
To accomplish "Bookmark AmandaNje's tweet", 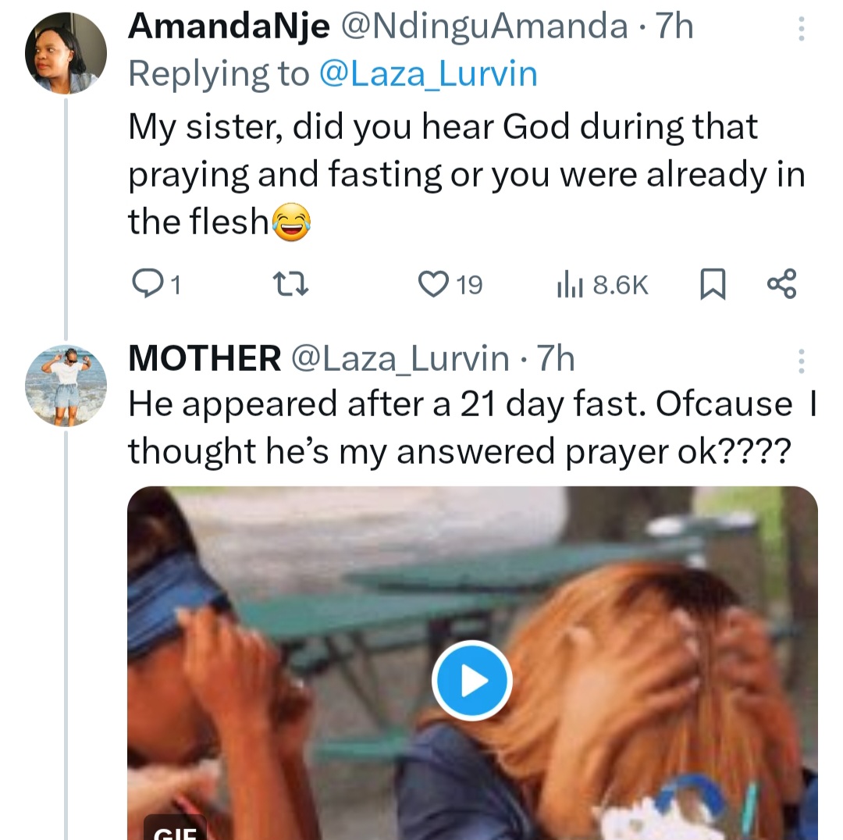I will (x=713, y=284).
